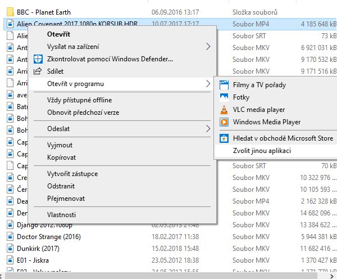Select Hledat v obchodě Microsoft Store
Image resolution: width=337 pixels, height=279 pixels.
pos(276,138)
